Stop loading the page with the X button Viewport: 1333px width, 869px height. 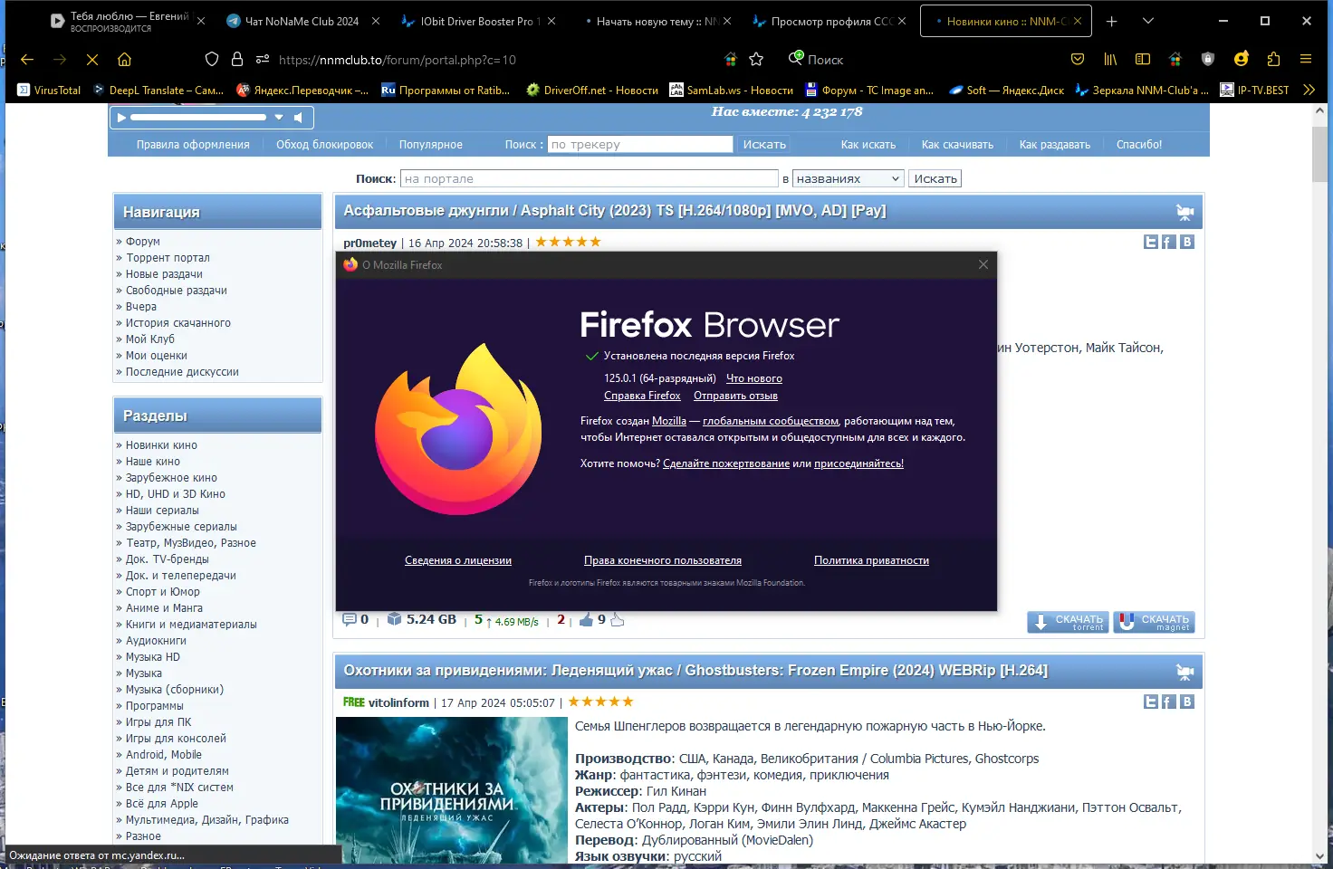(92, 60)
